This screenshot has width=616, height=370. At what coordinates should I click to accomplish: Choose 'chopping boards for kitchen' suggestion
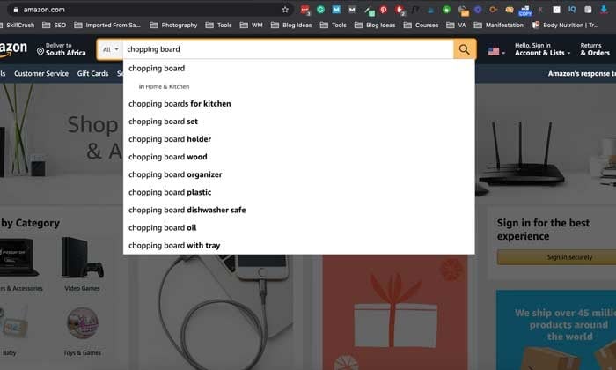tap(298, 104)
